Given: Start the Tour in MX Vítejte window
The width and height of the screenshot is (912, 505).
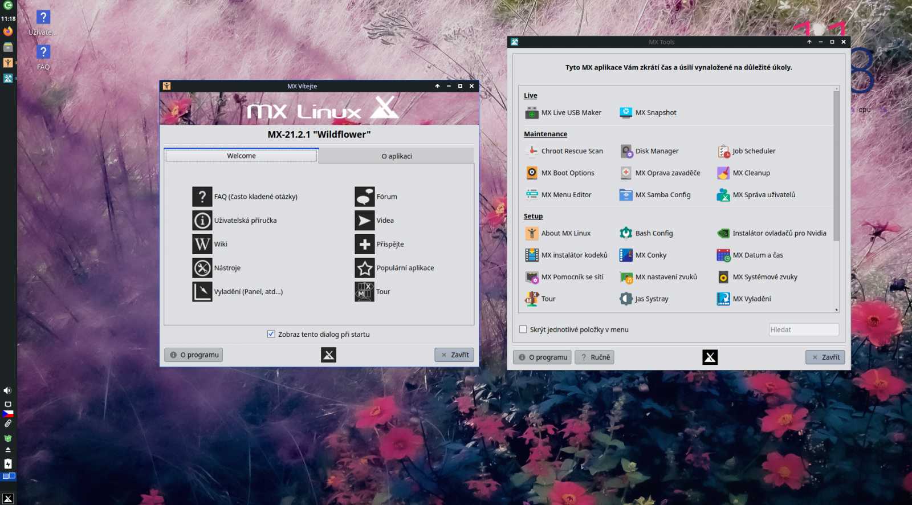Looking at the screenshot, I should point(364,292).
